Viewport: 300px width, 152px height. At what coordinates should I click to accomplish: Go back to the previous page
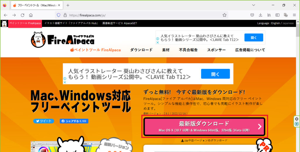6,15
